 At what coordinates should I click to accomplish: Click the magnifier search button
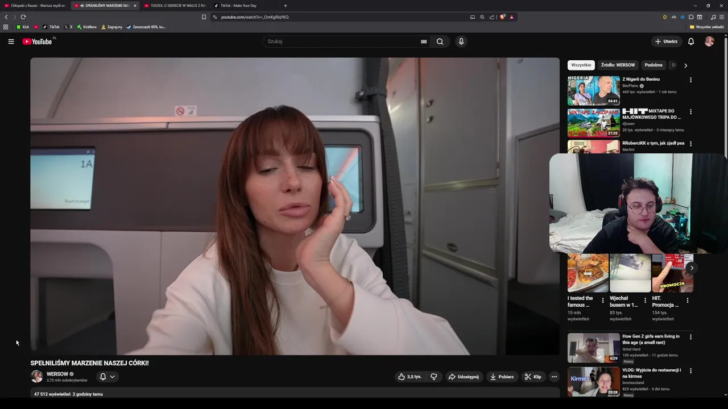[x=440, y=41]
